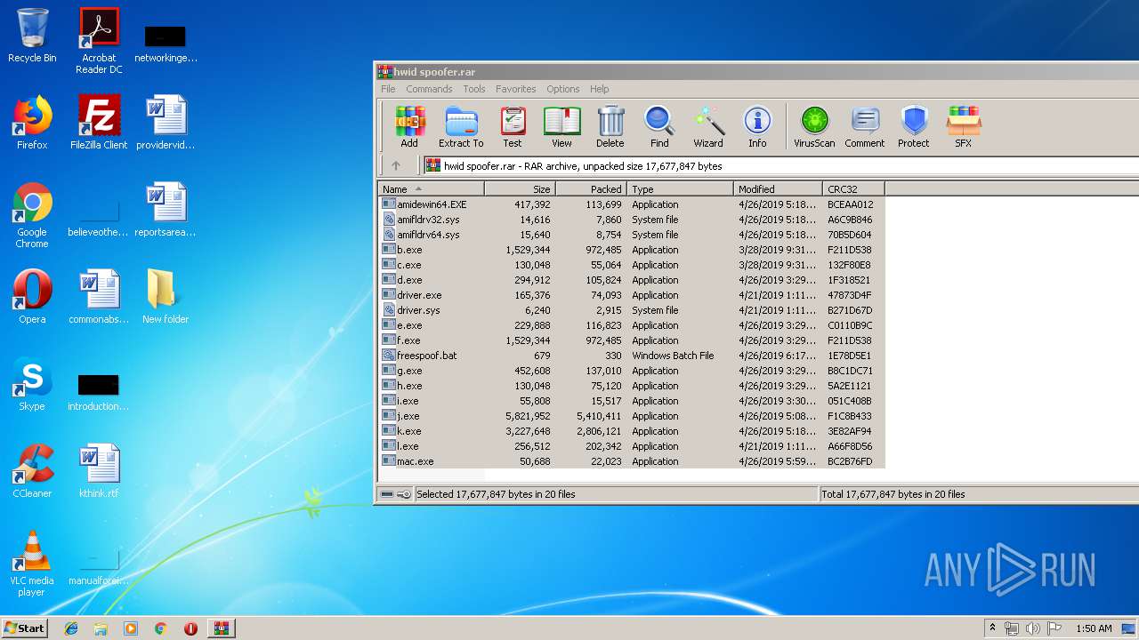Click the Comment toolbar icon

coord(865,126)
